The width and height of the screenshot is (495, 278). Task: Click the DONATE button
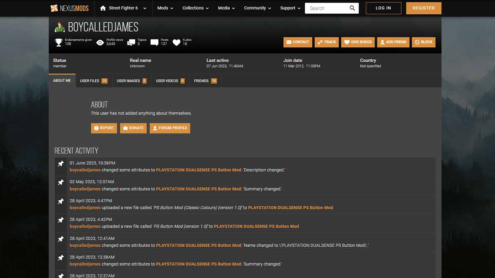[133, 128]
